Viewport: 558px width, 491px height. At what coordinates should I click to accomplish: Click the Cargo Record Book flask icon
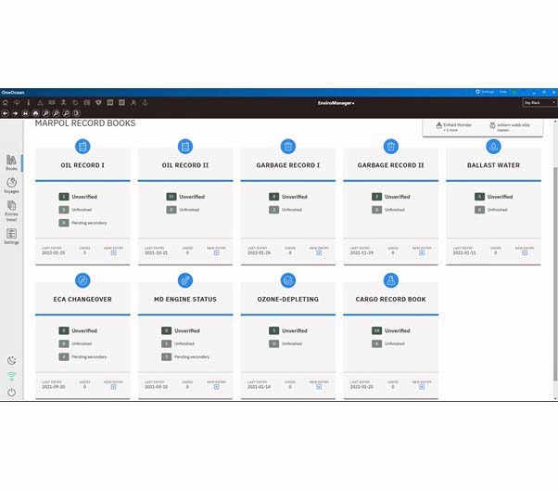pyautogui.click(x=390, y=280)
